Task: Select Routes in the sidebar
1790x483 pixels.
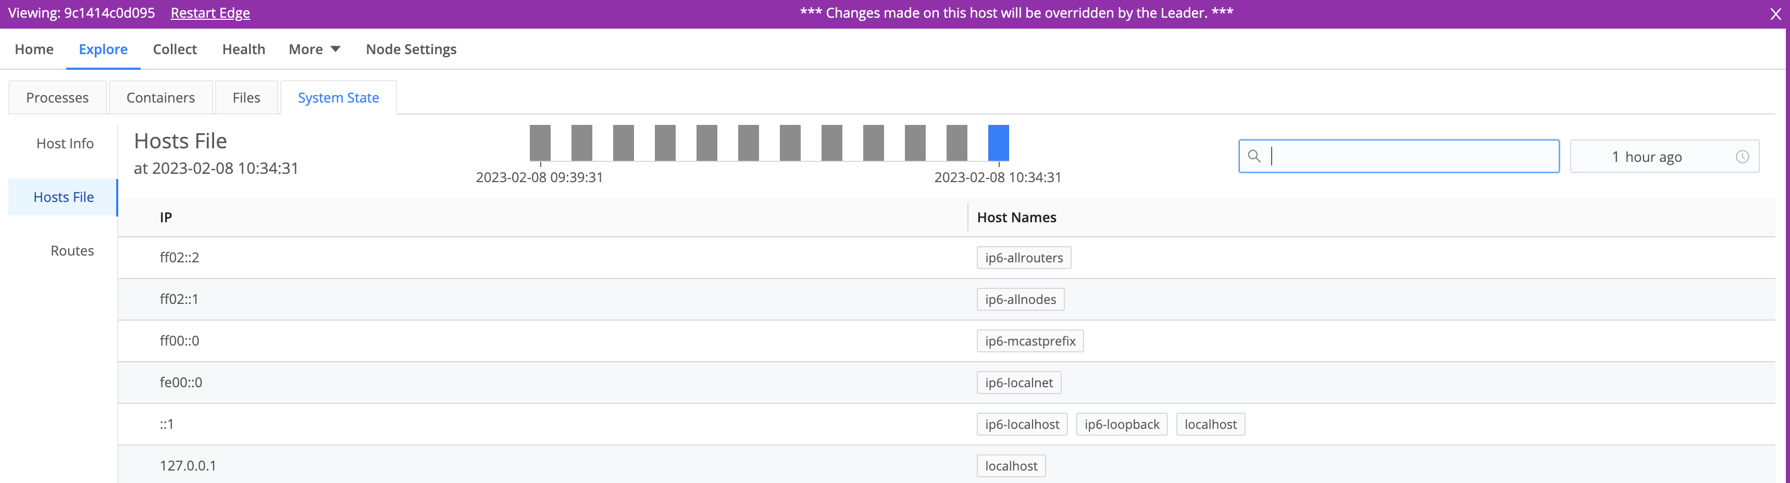Action: click(x=71, y=250)
